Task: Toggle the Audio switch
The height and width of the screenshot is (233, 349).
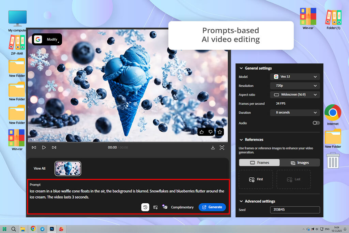Action: point(316,123)
